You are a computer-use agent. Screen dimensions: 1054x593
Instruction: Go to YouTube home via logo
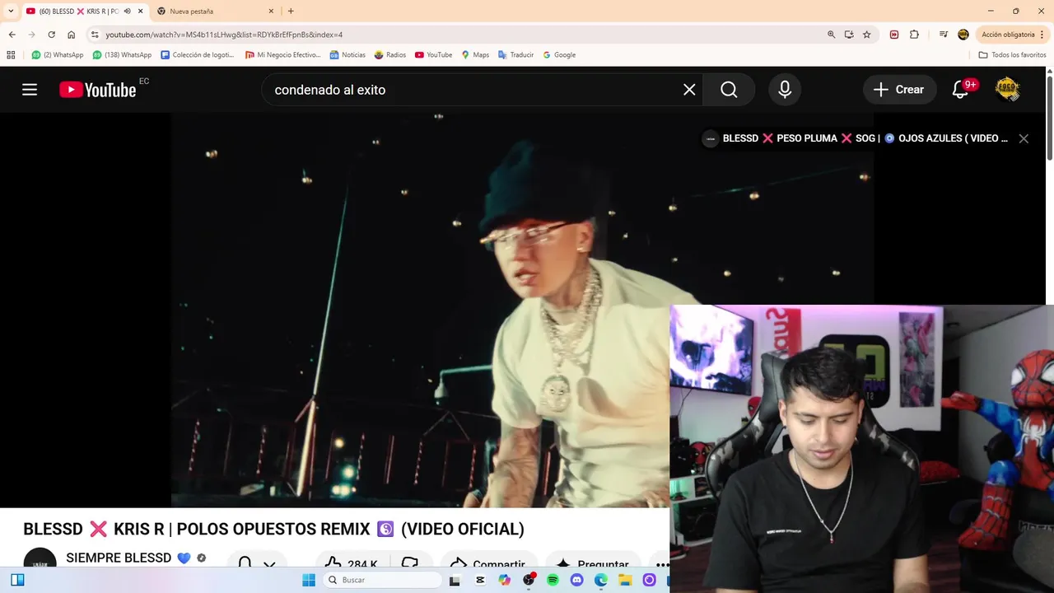pos(98,90)
